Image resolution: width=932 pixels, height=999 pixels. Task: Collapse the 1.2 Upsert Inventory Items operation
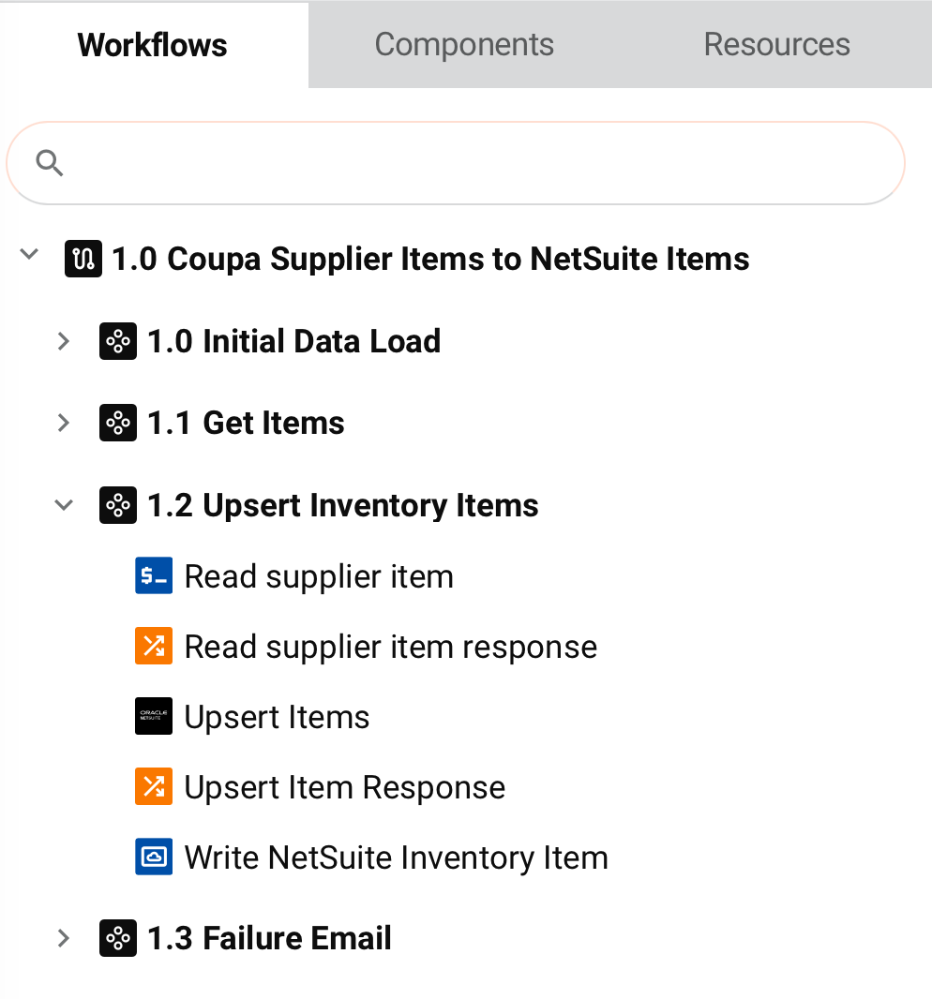64,505
